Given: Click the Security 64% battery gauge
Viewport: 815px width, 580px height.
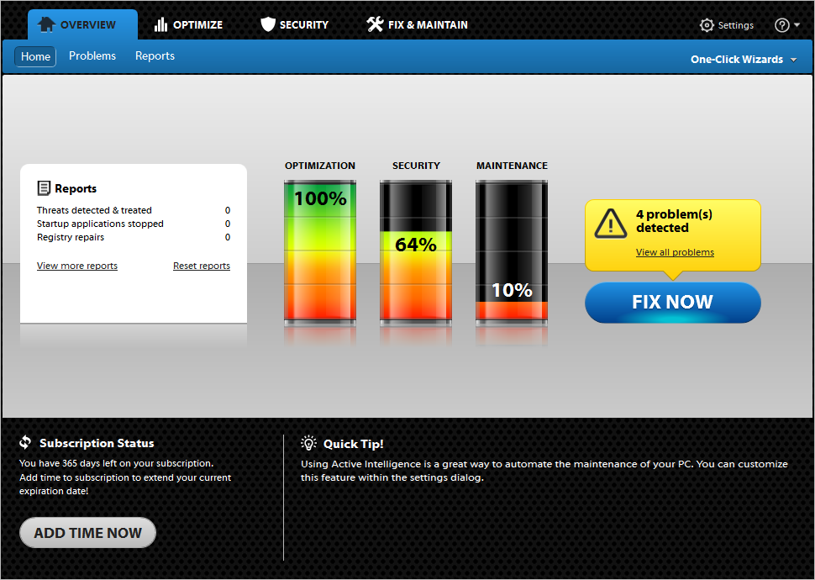Looking at the screenshot, I should click(x=415, y=250).
